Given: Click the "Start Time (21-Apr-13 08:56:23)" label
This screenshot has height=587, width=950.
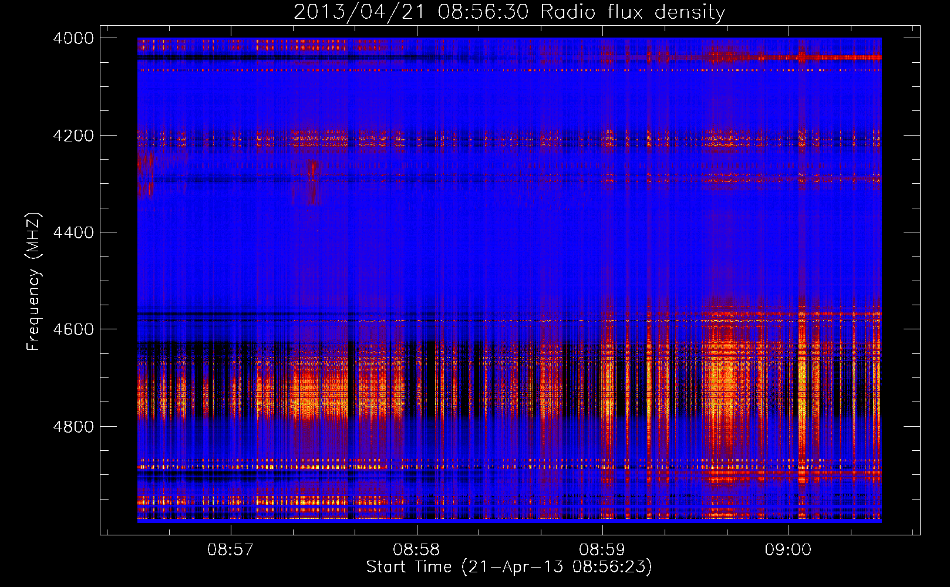Looking at the screenshot, I should (x=509, y=567).
